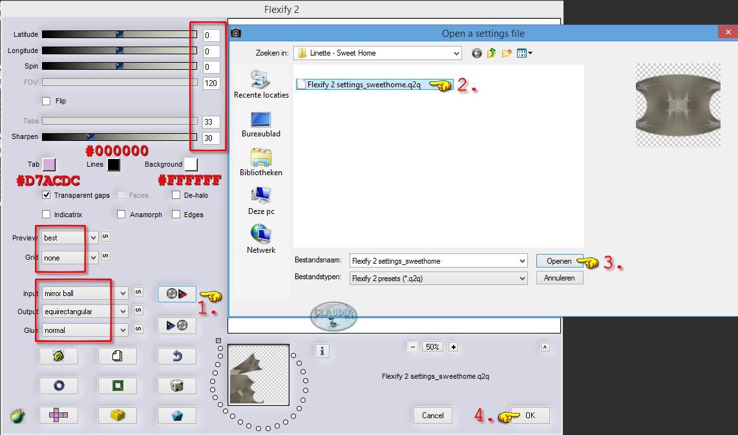Create a new folder in the file dialog

pos(507,53)
